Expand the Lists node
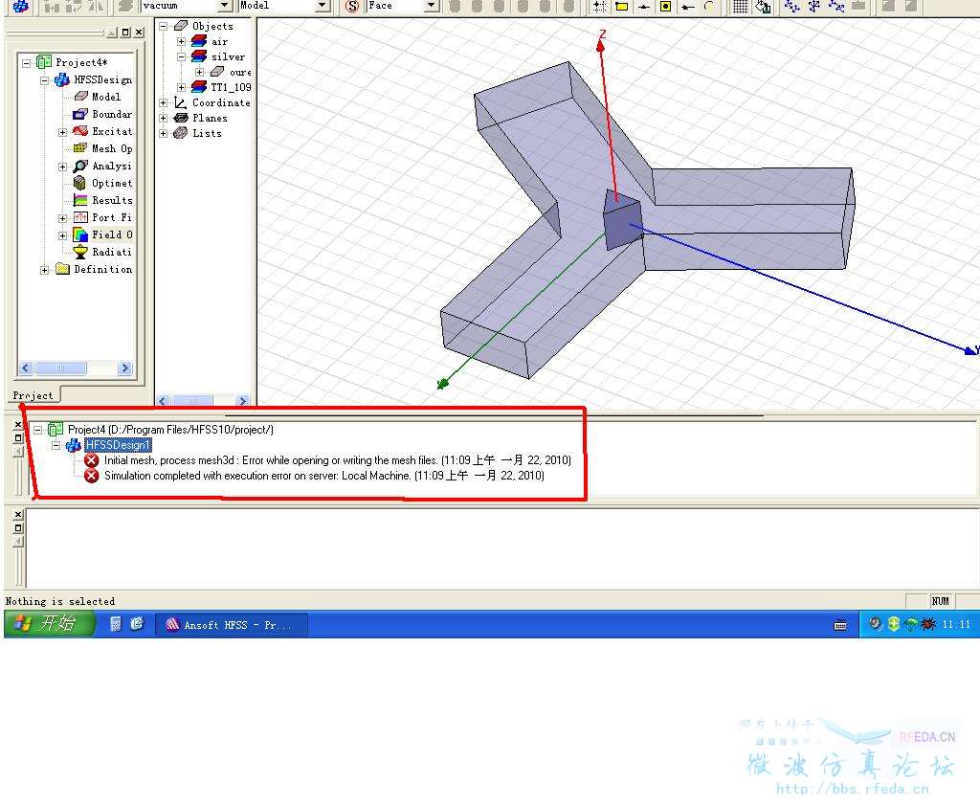The width and height of the screenshot is (980, 803). pyautogui.click(x=163, y=134)
